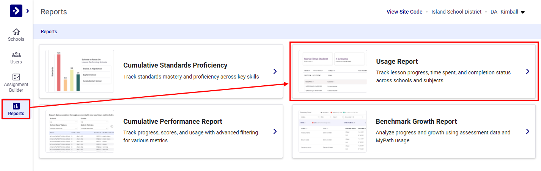Open the Usage Report title
The image size is (541, 171).
click(397, 62)
